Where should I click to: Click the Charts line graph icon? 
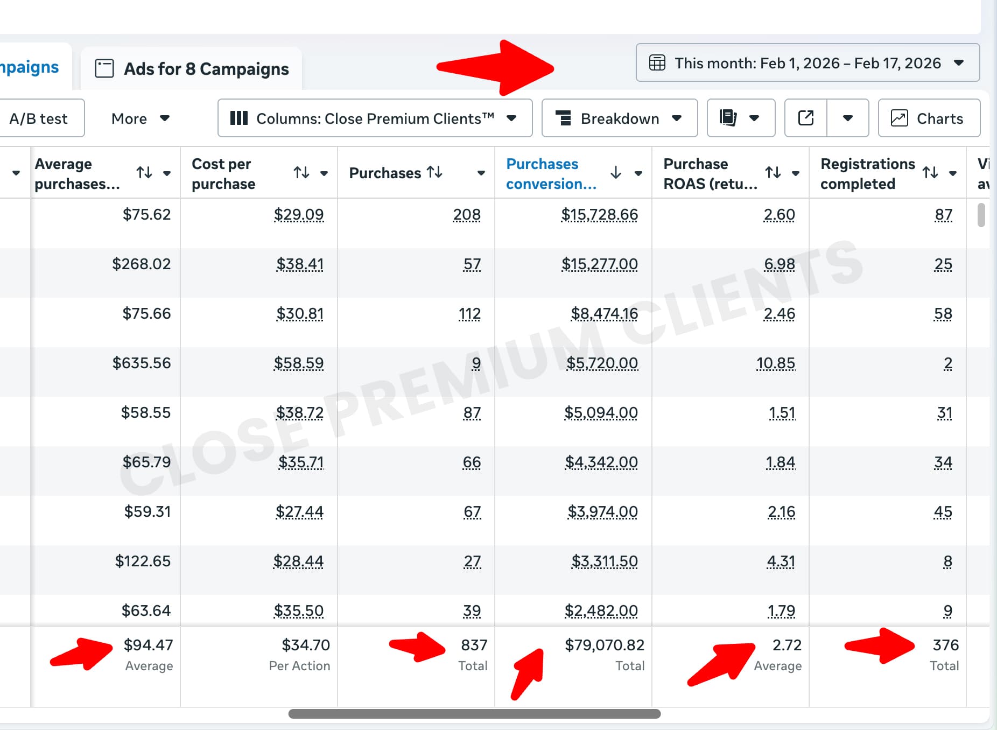coord(899,118)
